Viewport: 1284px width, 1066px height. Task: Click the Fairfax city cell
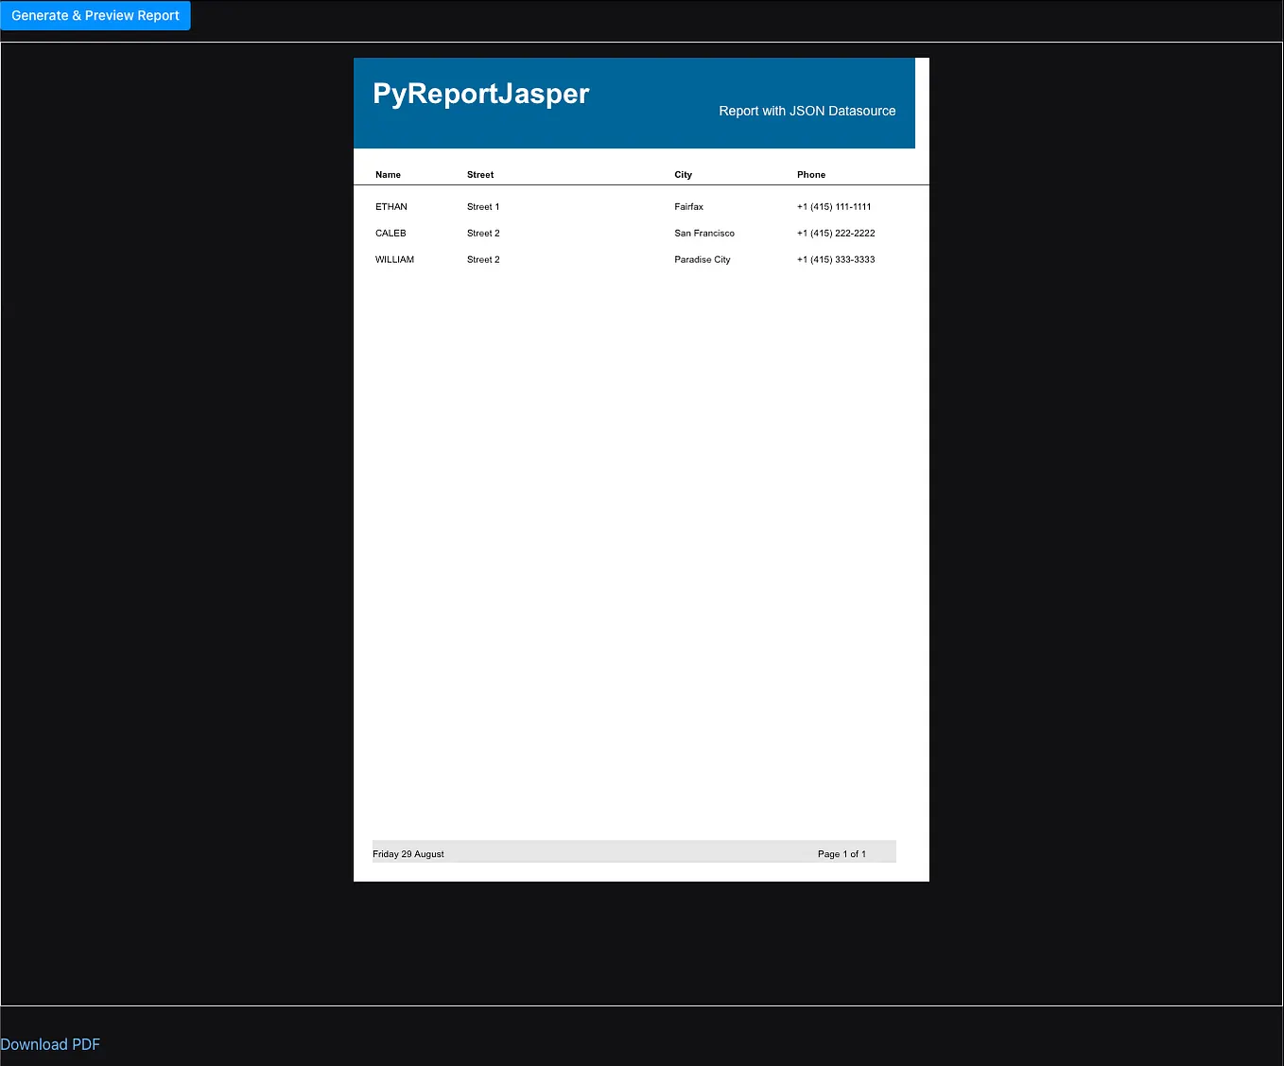tap(688, 206)
